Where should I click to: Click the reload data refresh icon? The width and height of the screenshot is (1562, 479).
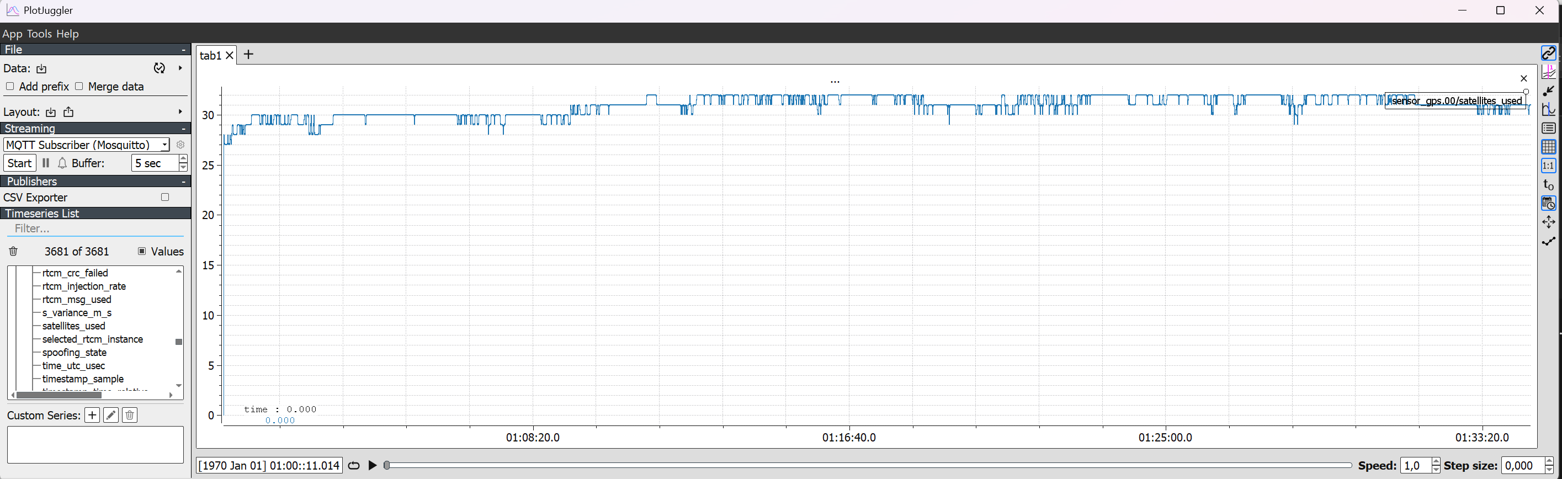click(160, 68)
